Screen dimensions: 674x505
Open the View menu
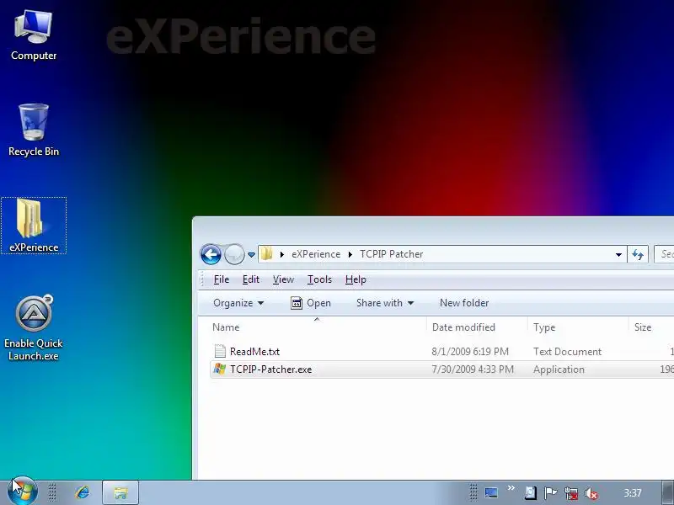click(x=283, y=279)
